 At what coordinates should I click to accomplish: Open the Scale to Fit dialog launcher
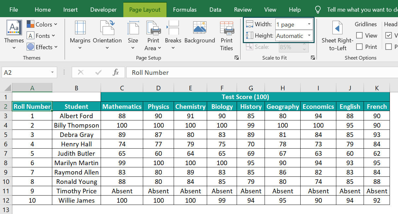(x=313, y=57)
